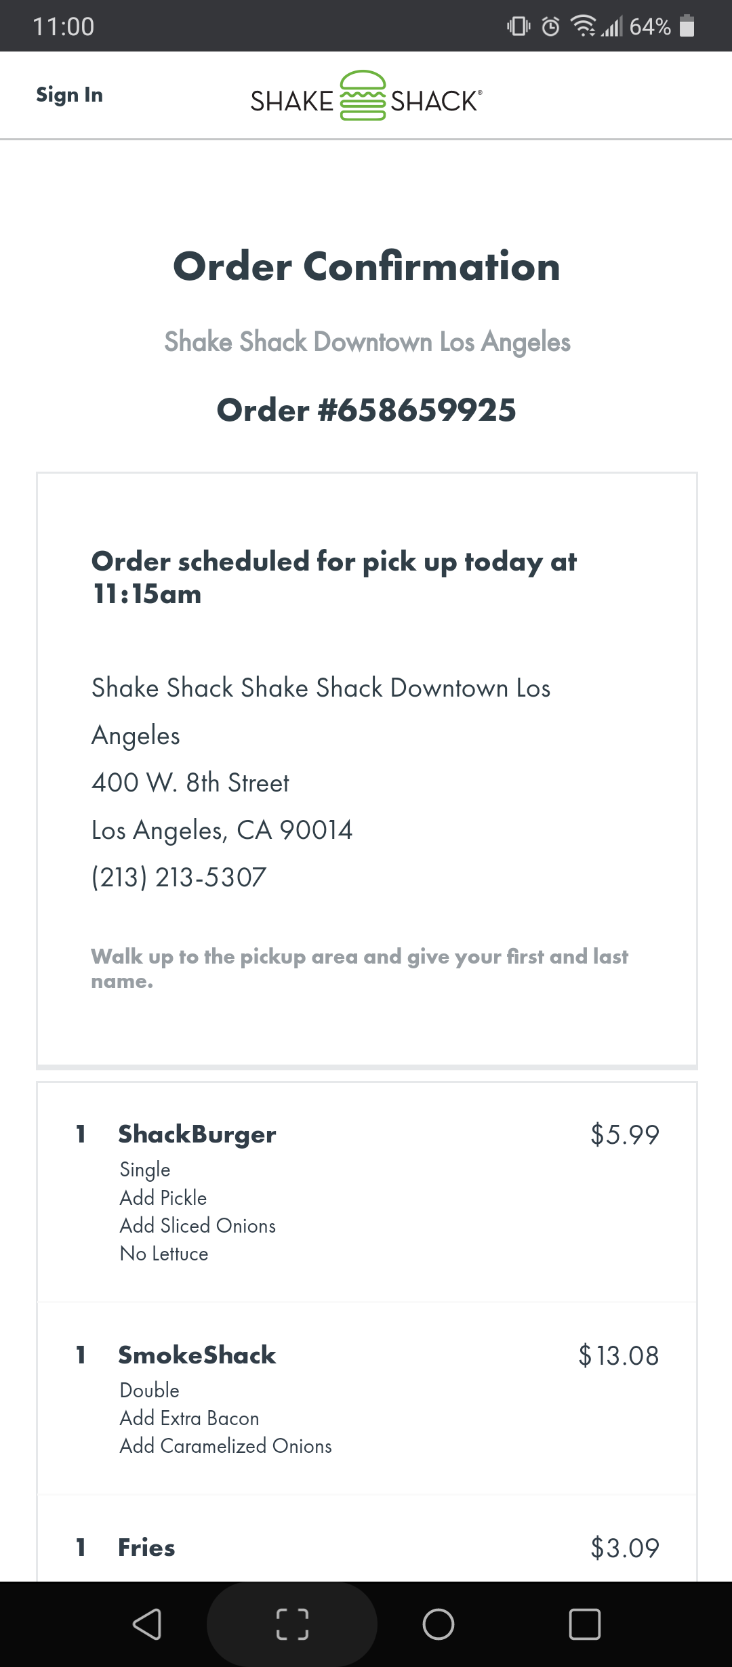Screen dimensions: 732x1667
Task: Call the restaurant phone number (213) 213-5307
Action: 179,878
